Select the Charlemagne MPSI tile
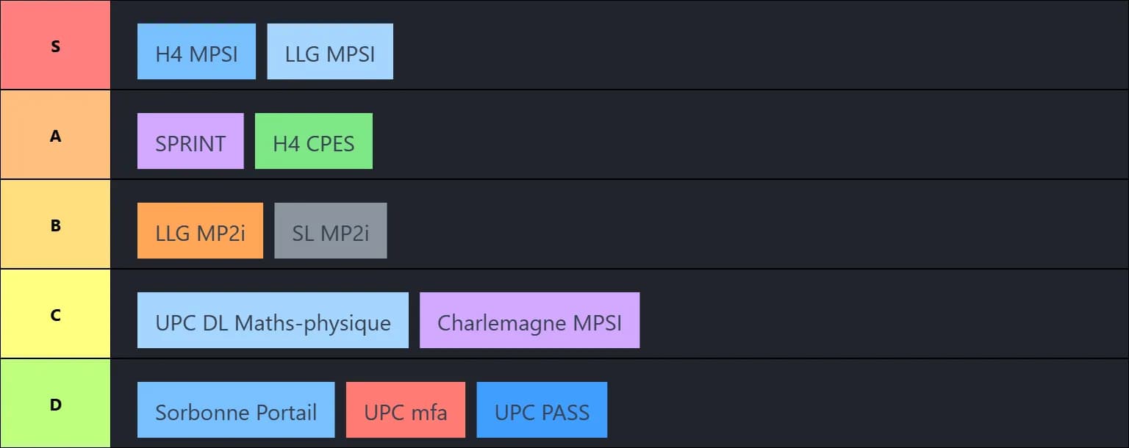1129x448 pixels. point(529,320)
